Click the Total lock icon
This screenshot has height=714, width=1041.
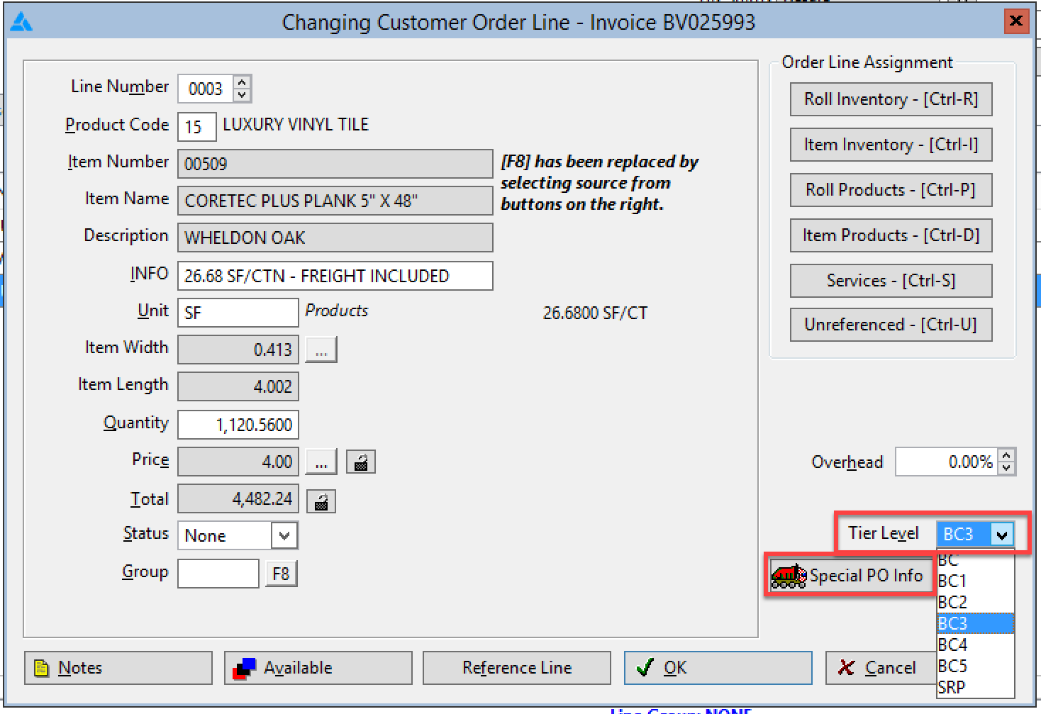[x=321, y=501]
